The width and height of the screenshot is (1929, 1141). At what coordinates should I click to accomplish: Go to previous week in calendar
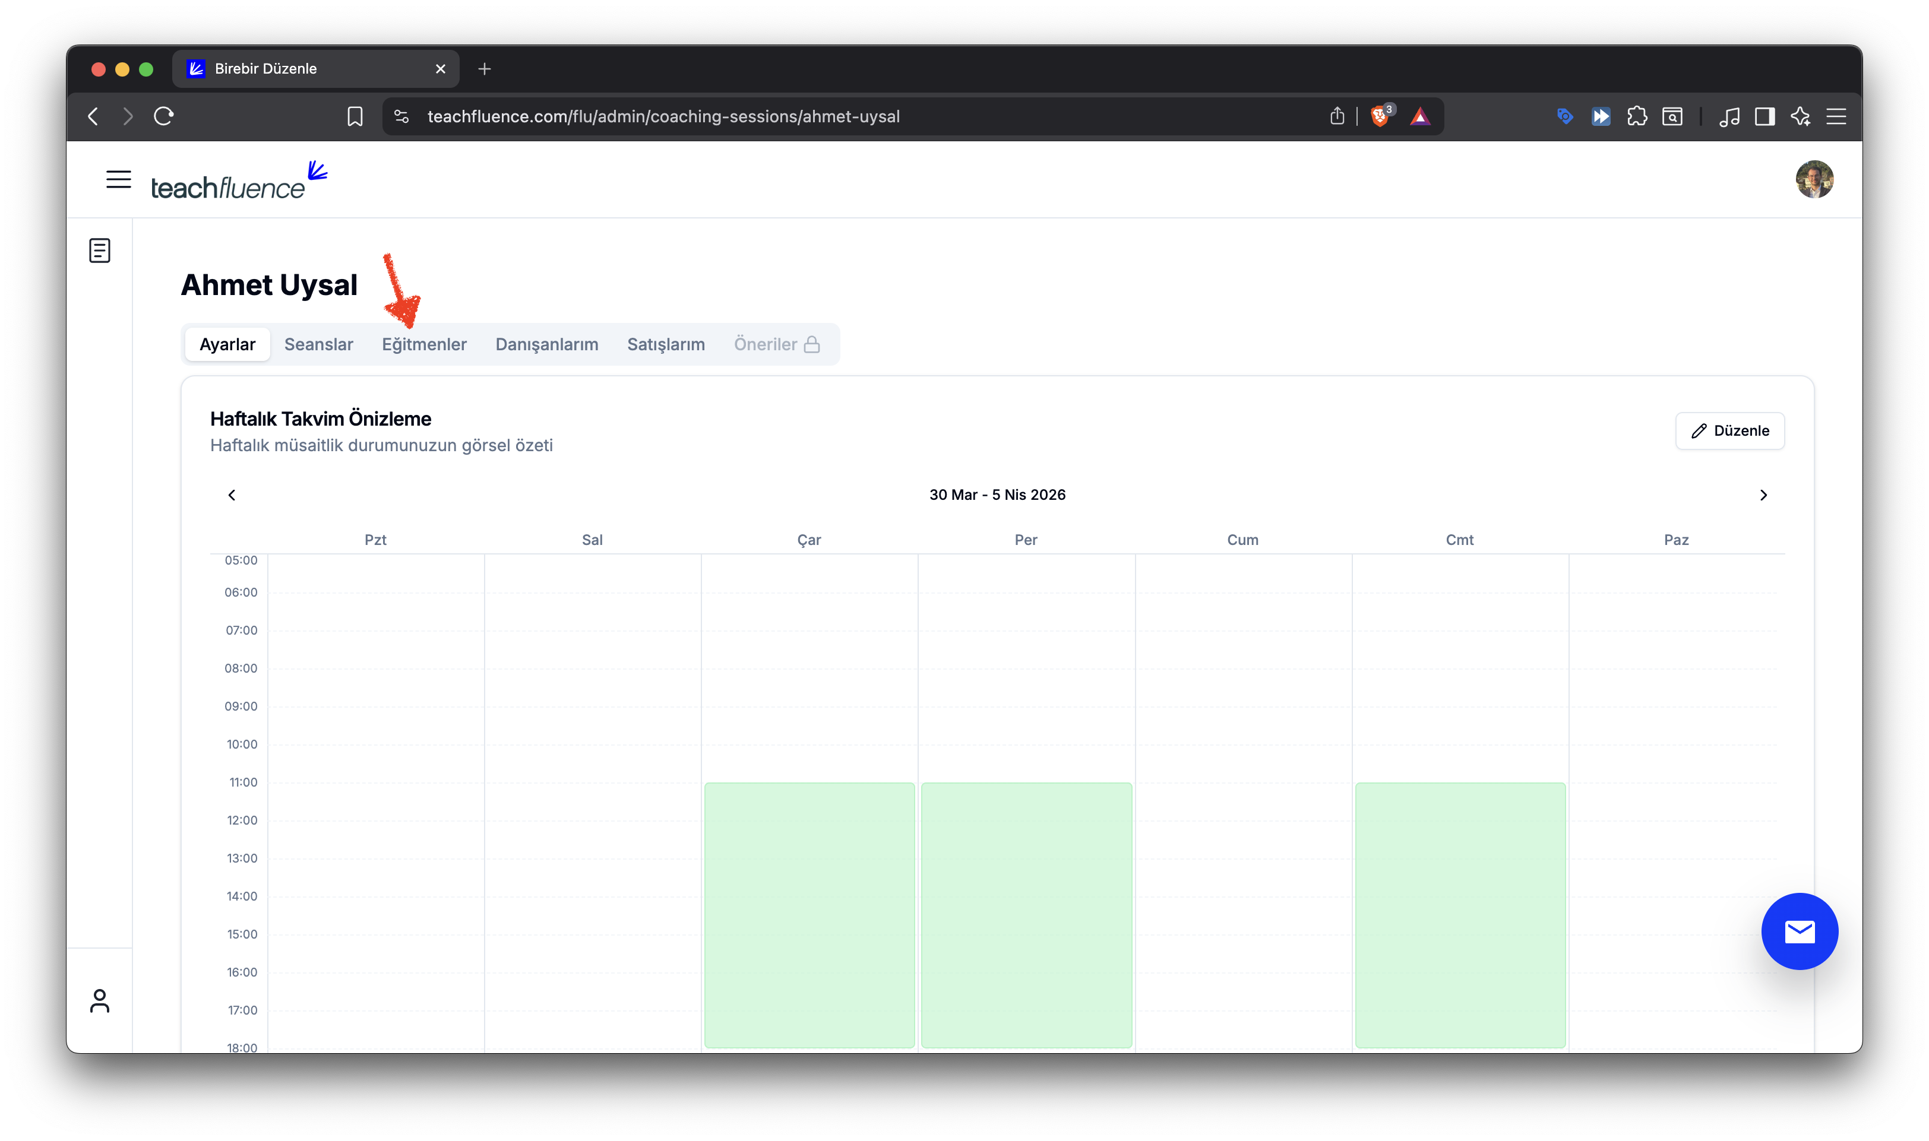coord(232,495)
